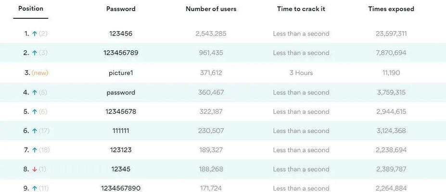This screenshot has height=192, width=446.
Task: Click the Time to crack it header
Action: [301, 9]
